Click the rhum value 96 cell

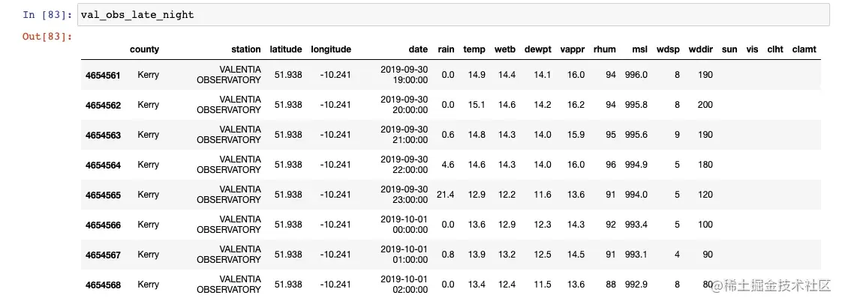point(609,165)
